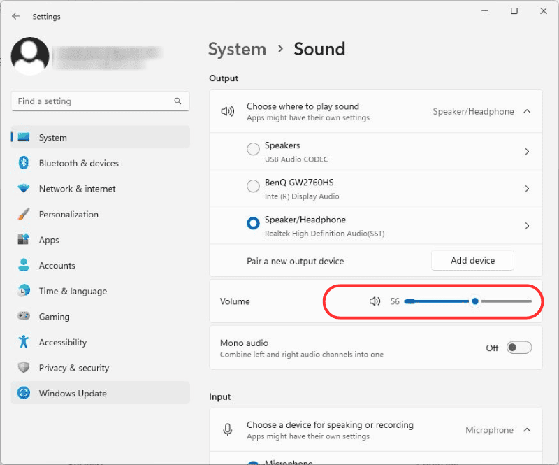Collapse the input device Microphone section
Screen dimensions: 559x465
pyautogui.click(x=527, y=430)
